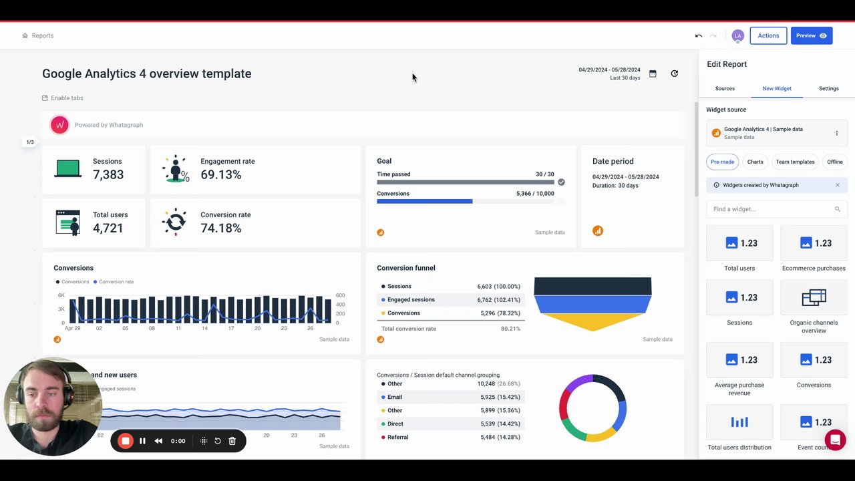Click the search magnifier icon

pos(837,209)
